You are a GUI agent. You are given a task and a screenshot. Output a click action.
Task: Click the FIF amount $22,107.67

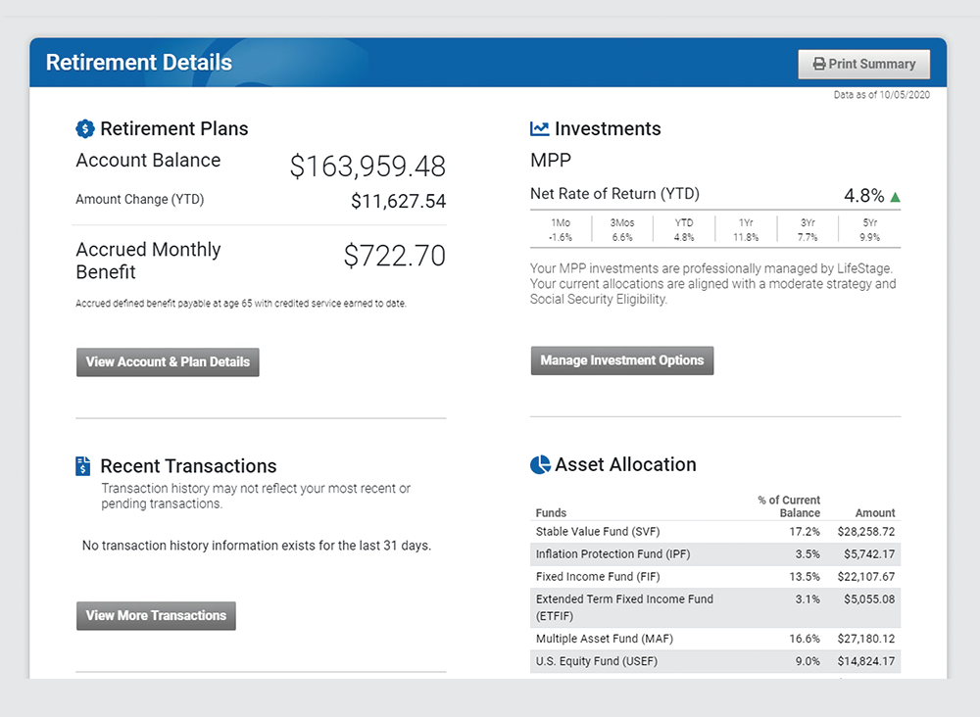[866, 577]
